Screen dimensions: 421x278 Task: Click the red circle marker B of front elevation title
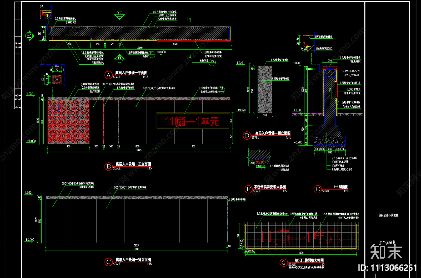pos(108,167)
